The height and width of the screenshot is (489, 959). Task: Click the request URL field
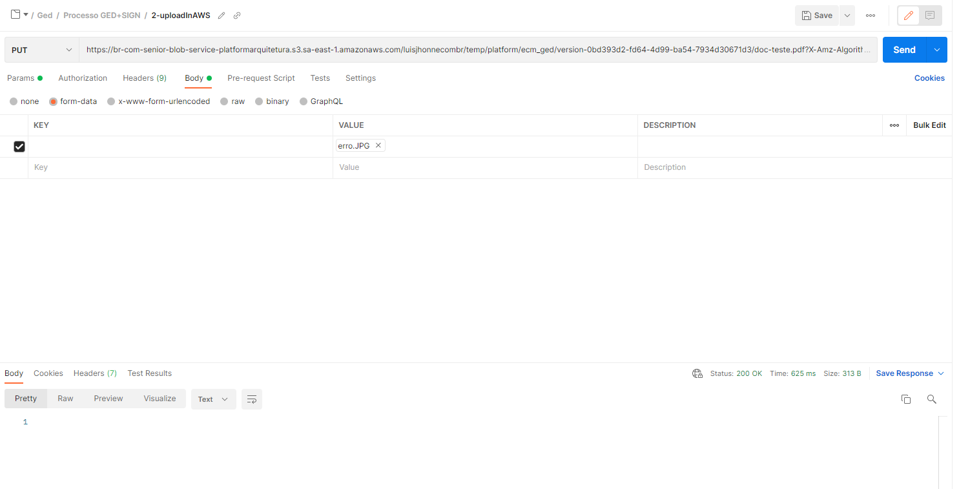tap(478, 50)
